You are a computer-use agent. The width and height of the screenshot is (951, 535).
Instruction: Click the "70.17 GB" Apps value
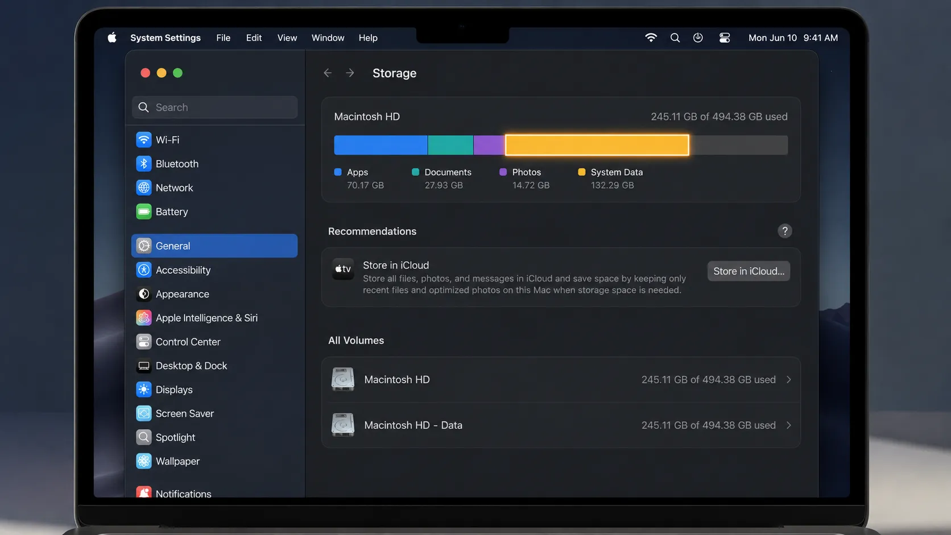[365, 185]
